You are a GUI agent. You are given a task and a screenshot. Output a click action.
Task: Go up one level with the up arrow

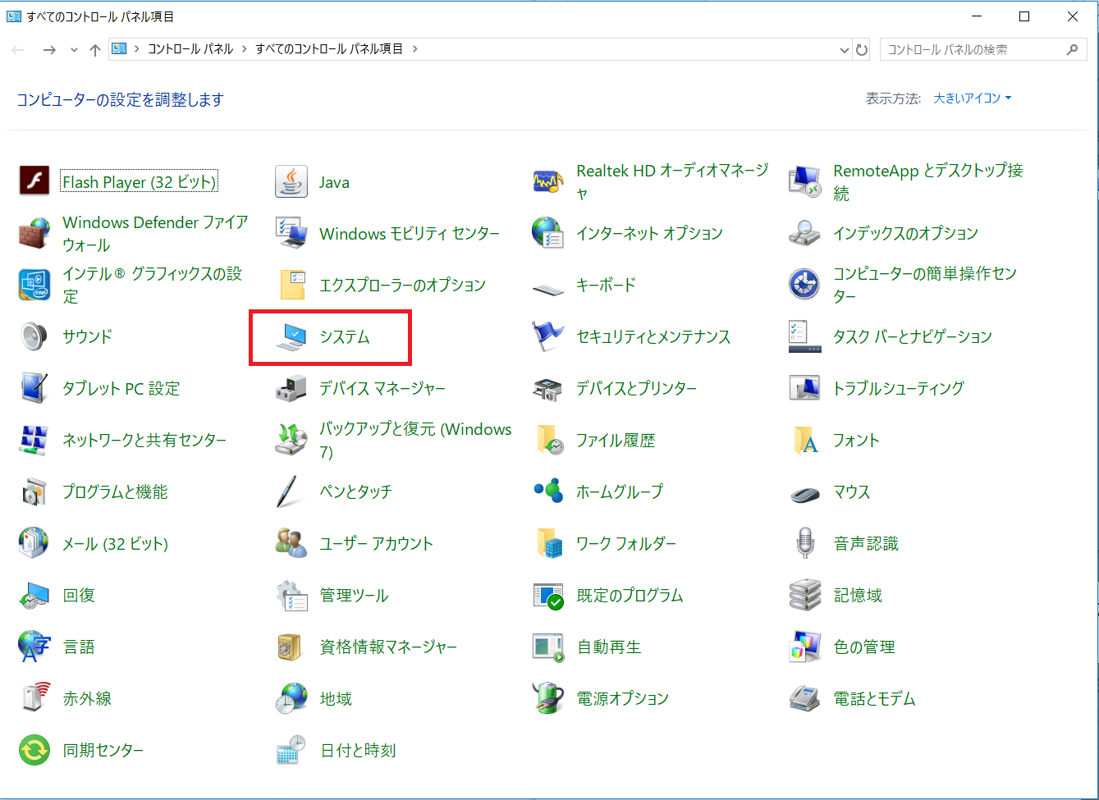pos(95,50)
